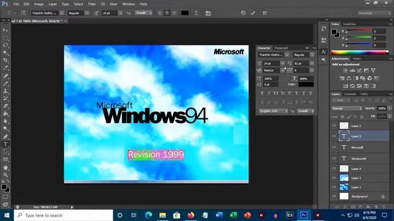Click the center text alignment icon

[167, 13]
